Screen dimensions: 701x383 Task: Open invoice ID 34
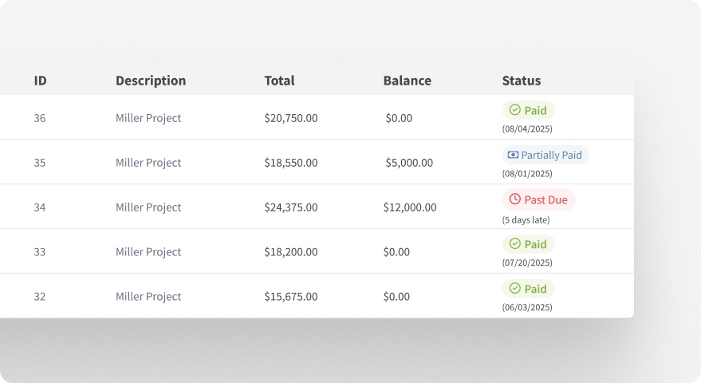40,207
